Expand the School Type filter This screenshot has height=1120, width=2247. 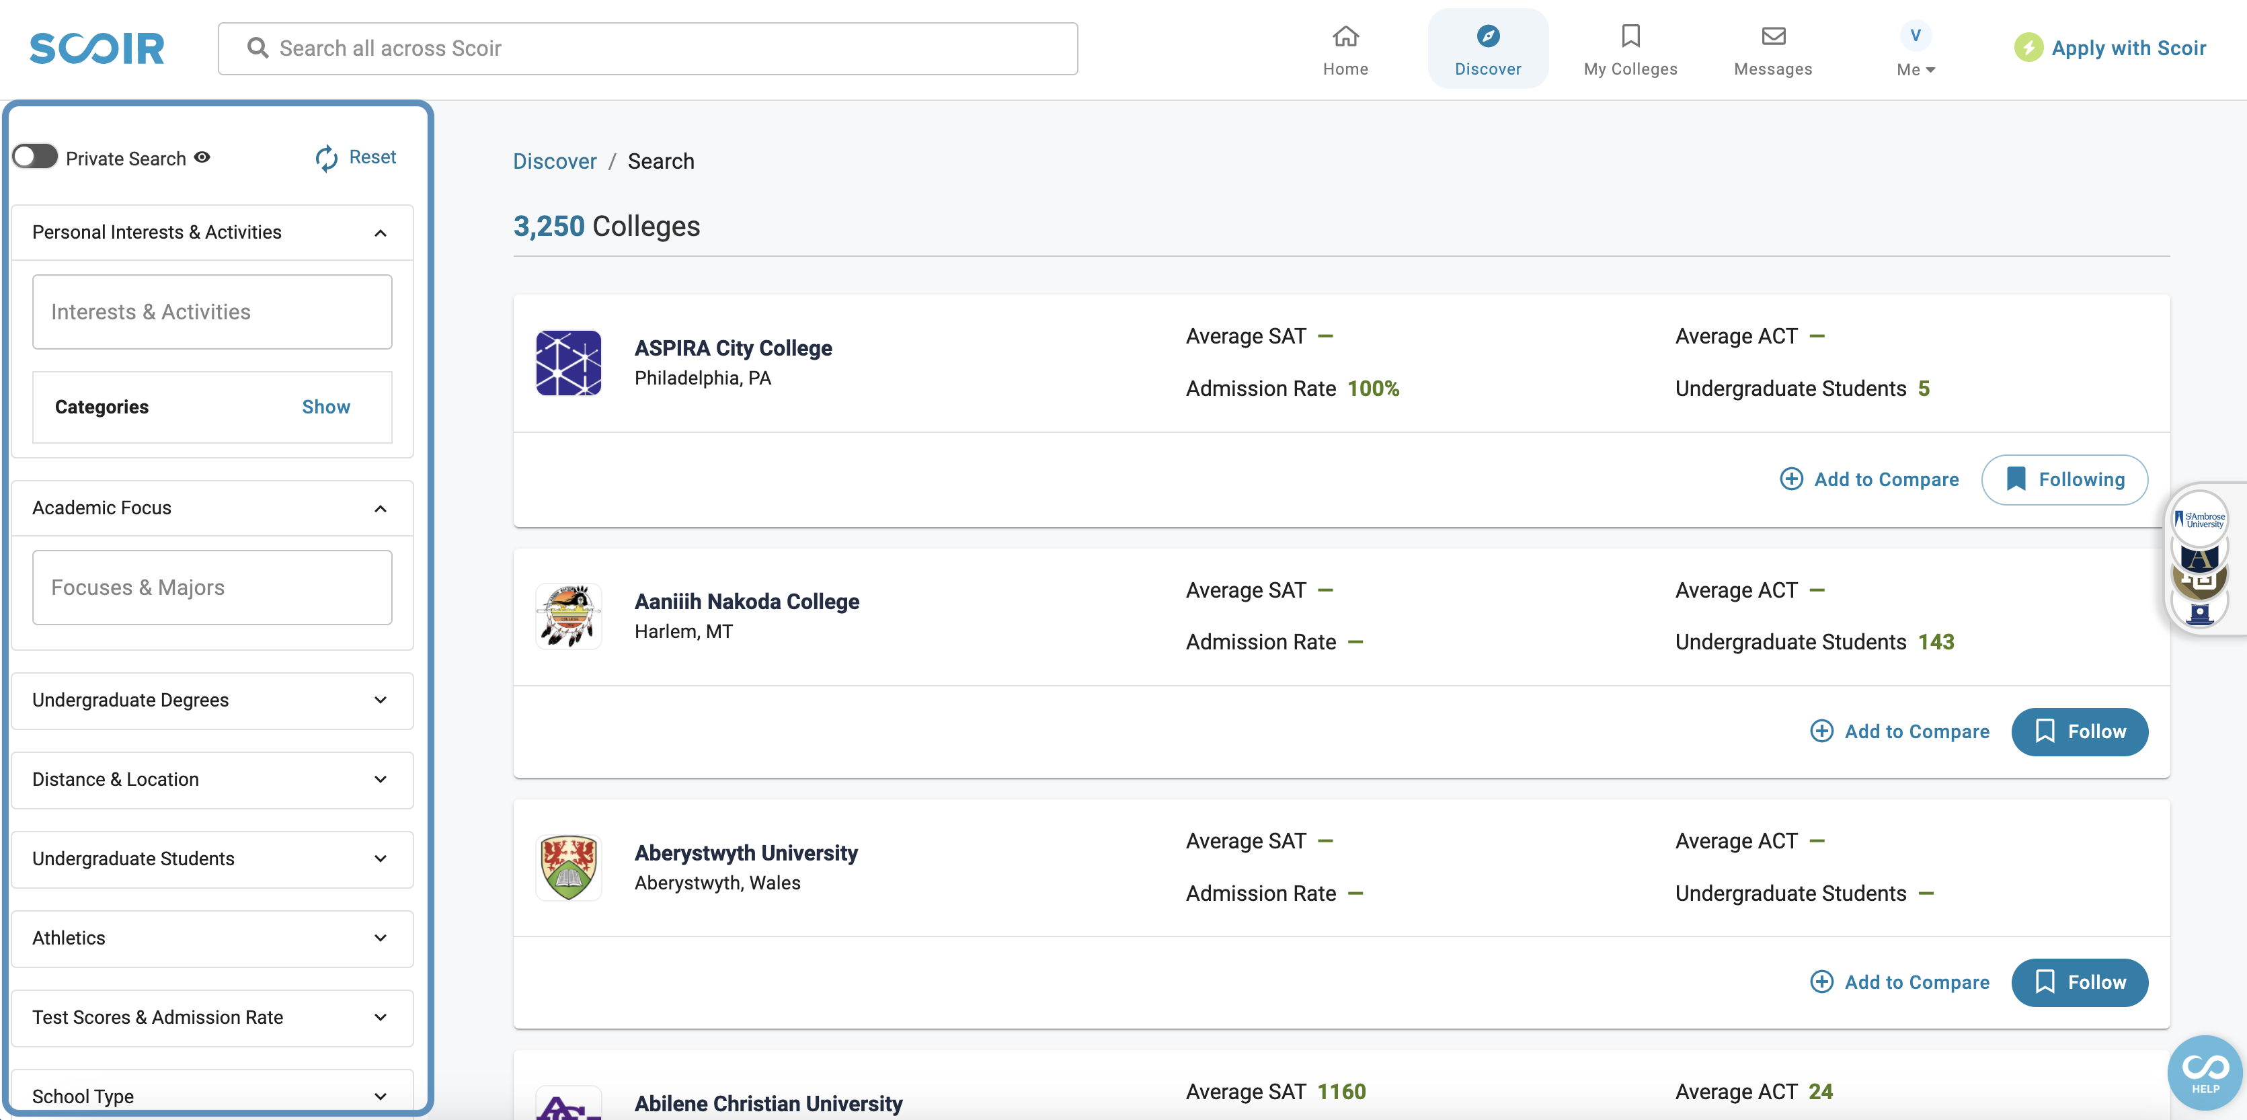coord(212,1096)
